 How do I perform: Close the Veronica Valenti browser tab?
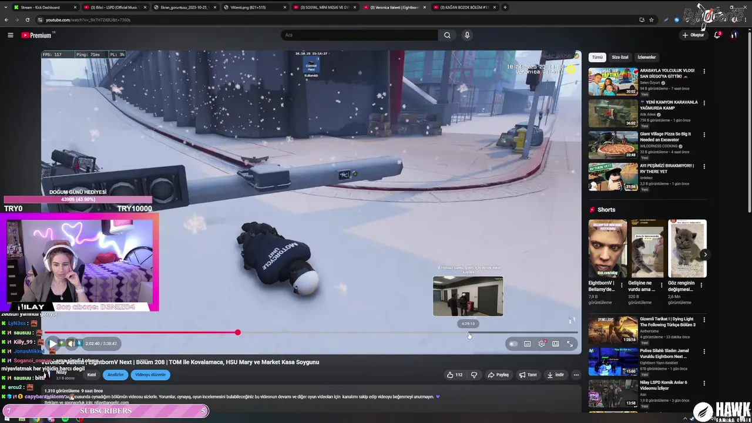point(426,8)
